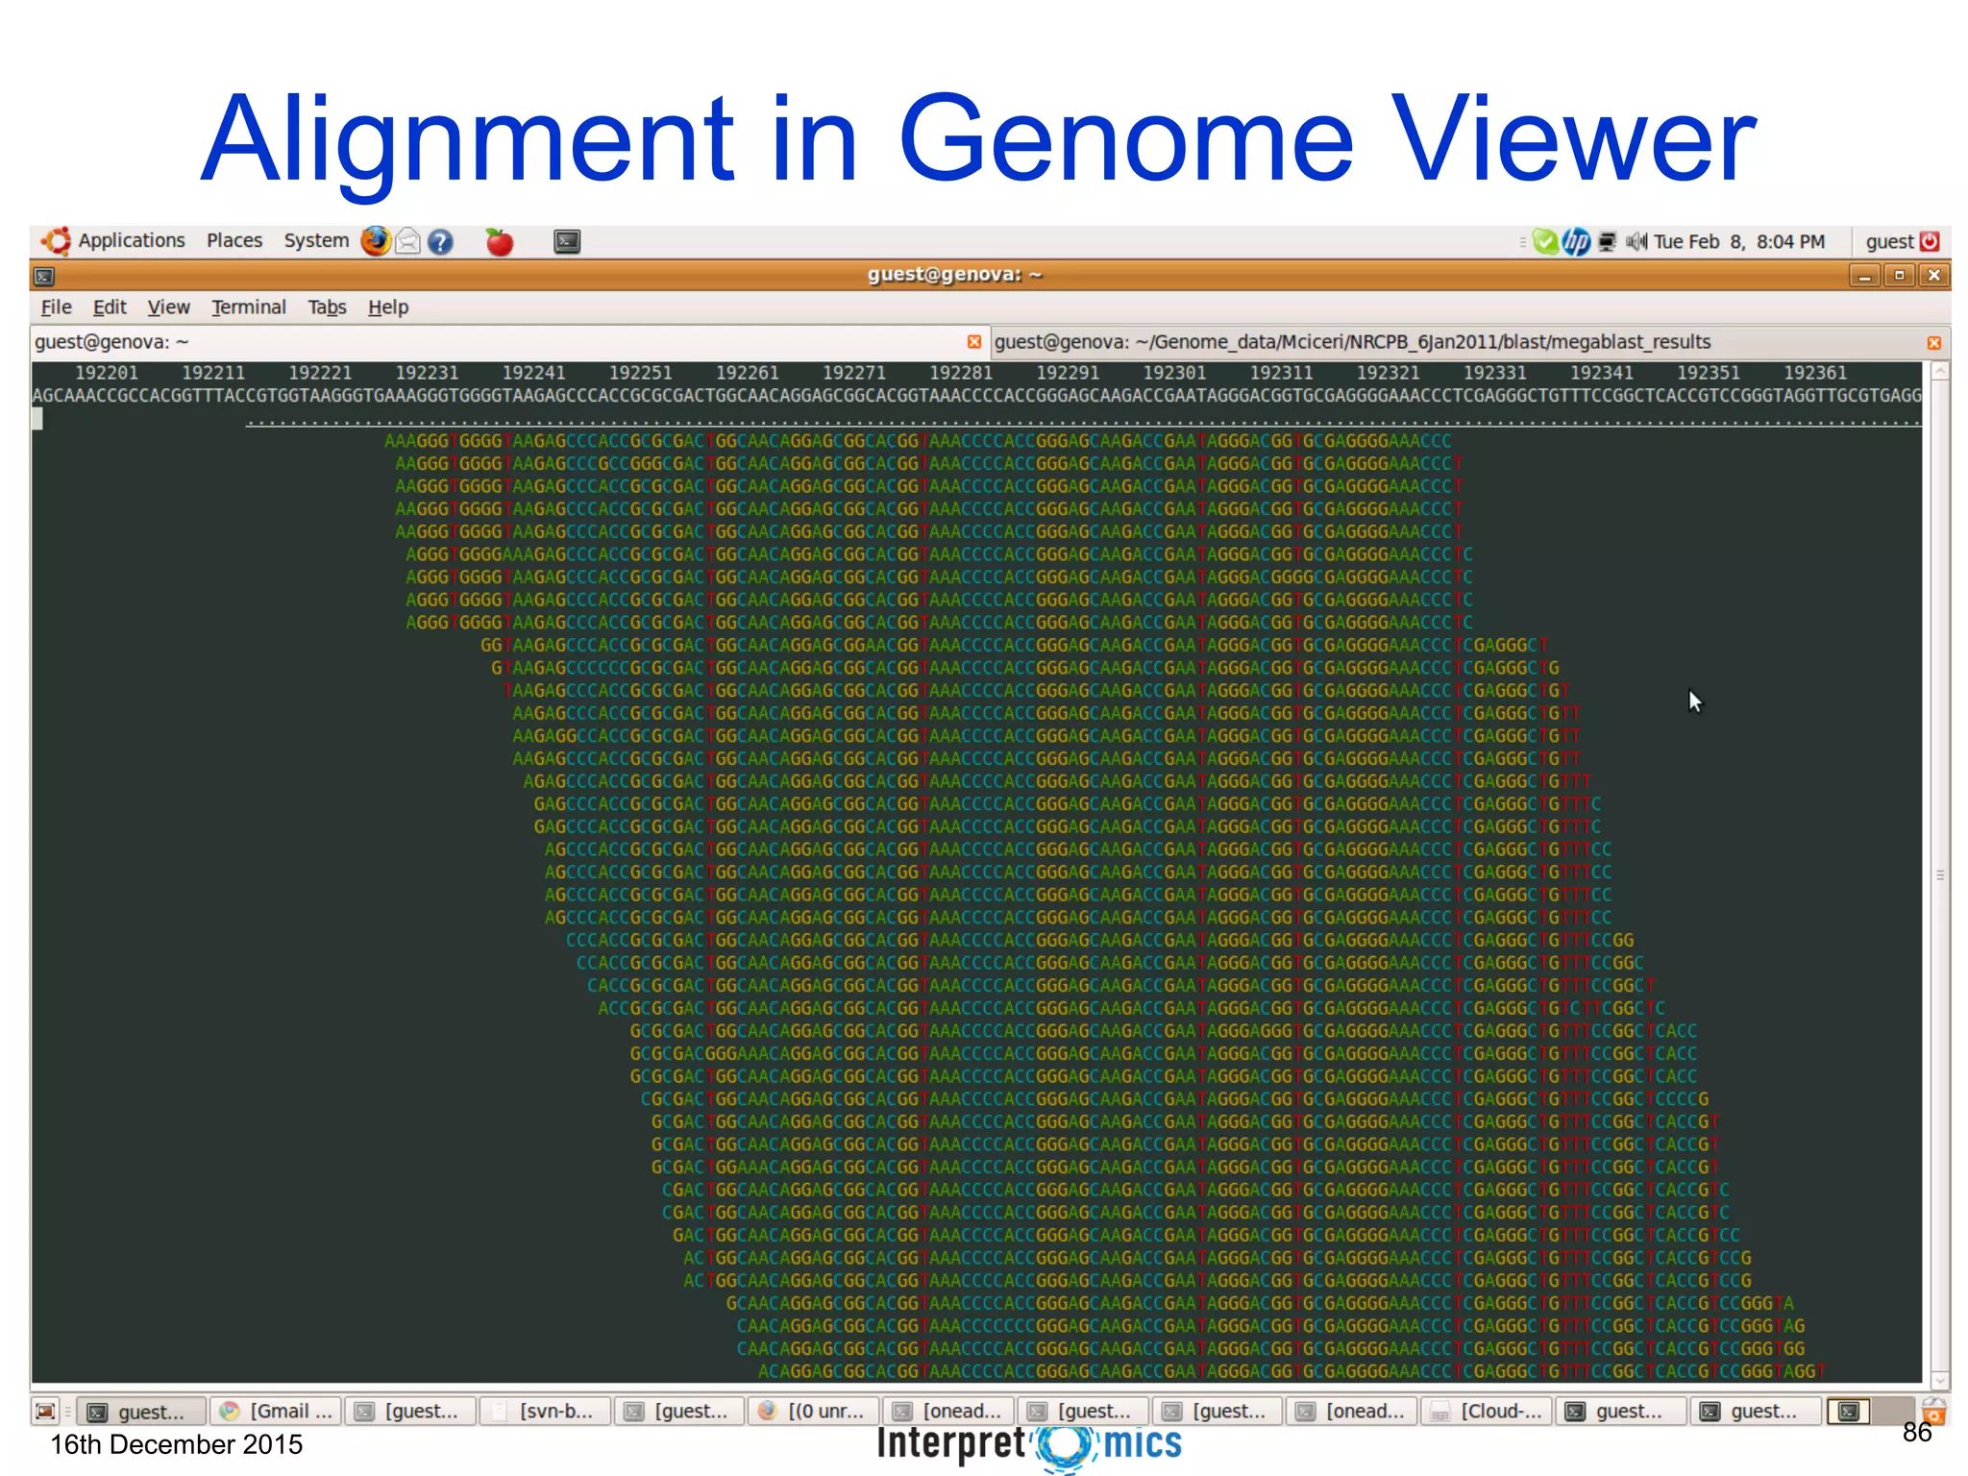Open the File menu
Viewport: 1968px width, 1476px height.
pos(57,307)
